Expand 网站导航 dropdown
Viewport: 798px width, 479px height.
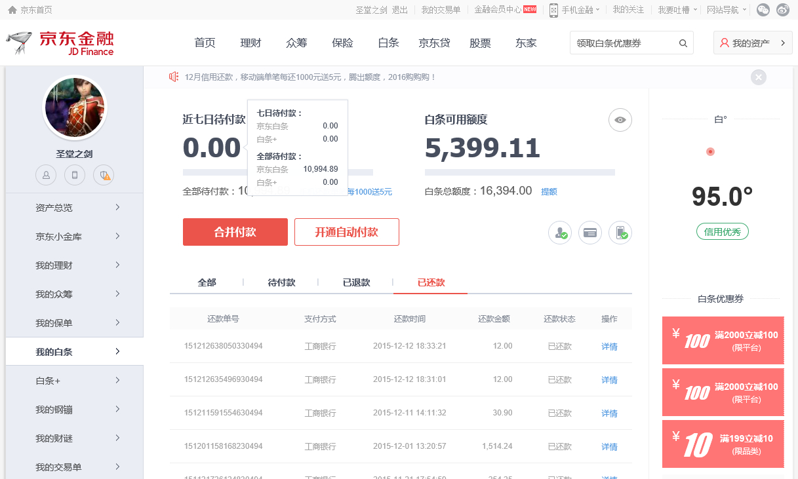(727, 10)
